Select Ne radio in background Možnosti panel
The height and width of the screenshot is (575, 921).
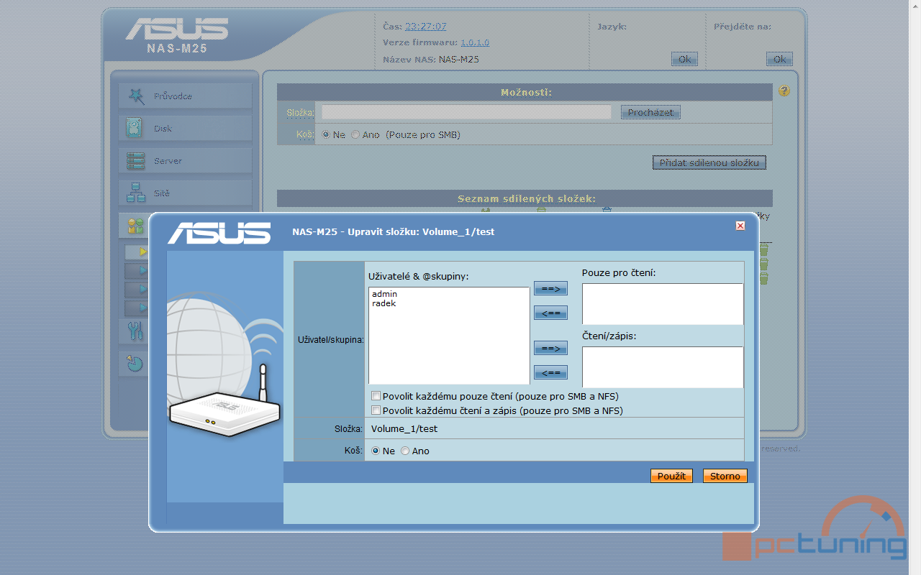[326, 134]
